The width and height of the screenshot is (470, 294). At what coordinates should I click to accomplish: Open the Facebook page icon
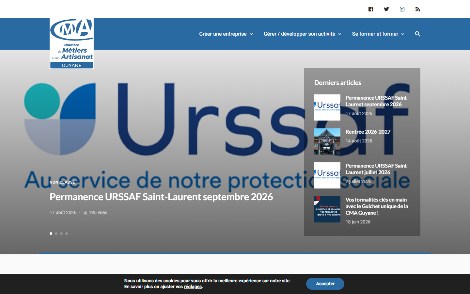[x=371, y=9]
